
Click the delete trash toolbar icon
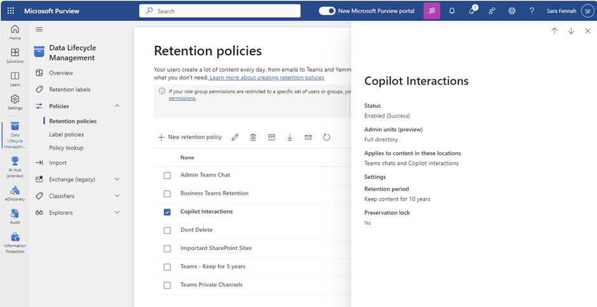pos(253,138)
